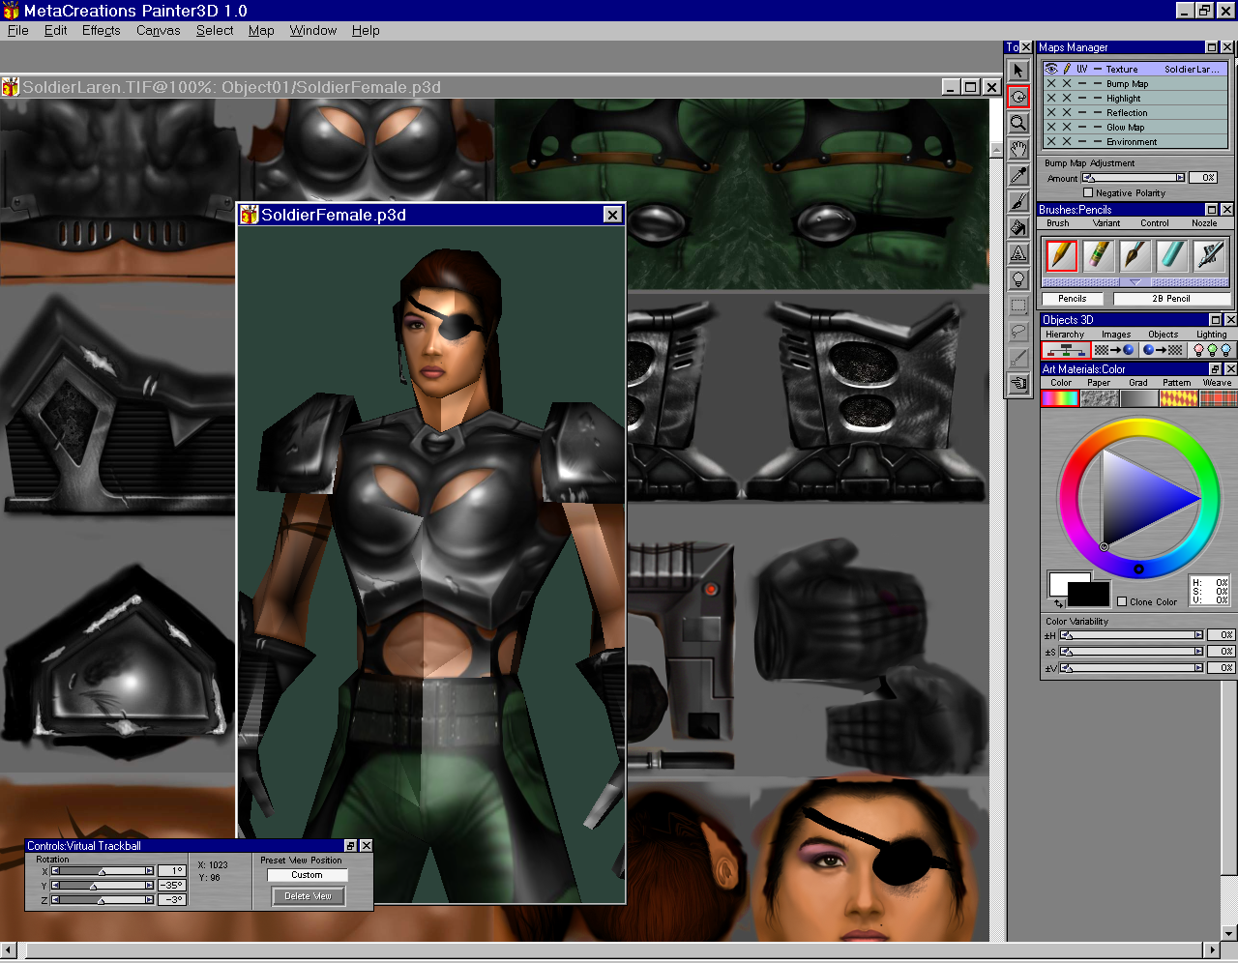Toggle Texture map eye visibility
Image resolution: width=1238 pixels, height=963 pixels.
[x=1051, y=69]
